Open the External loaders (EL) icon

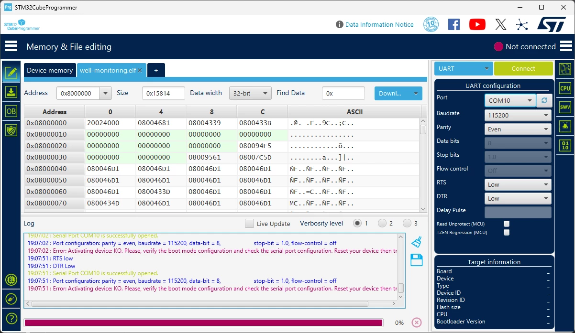(11, 280)
